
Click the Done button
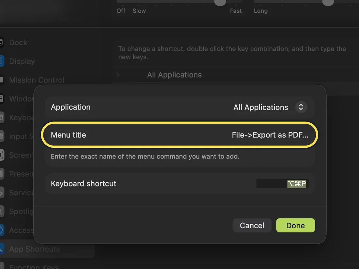[x=295, y=225]
